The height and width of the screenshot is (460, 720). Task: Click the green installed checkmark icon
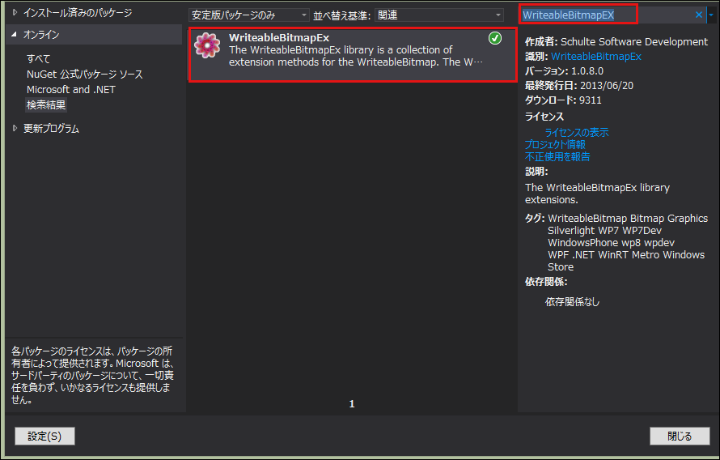pyautogui.click(x=495, y=38)
